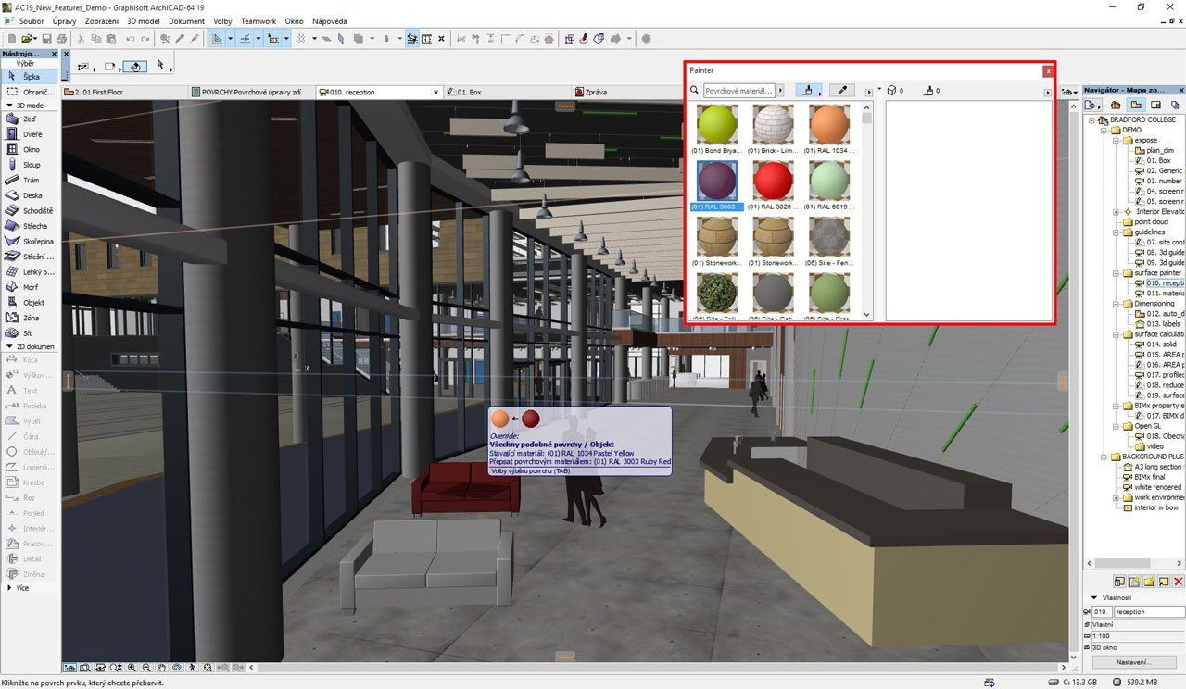Select the Zeď wall tool
Viewport: 1186px width, 689px height.
pyautogui.click(x=28, y=119)
